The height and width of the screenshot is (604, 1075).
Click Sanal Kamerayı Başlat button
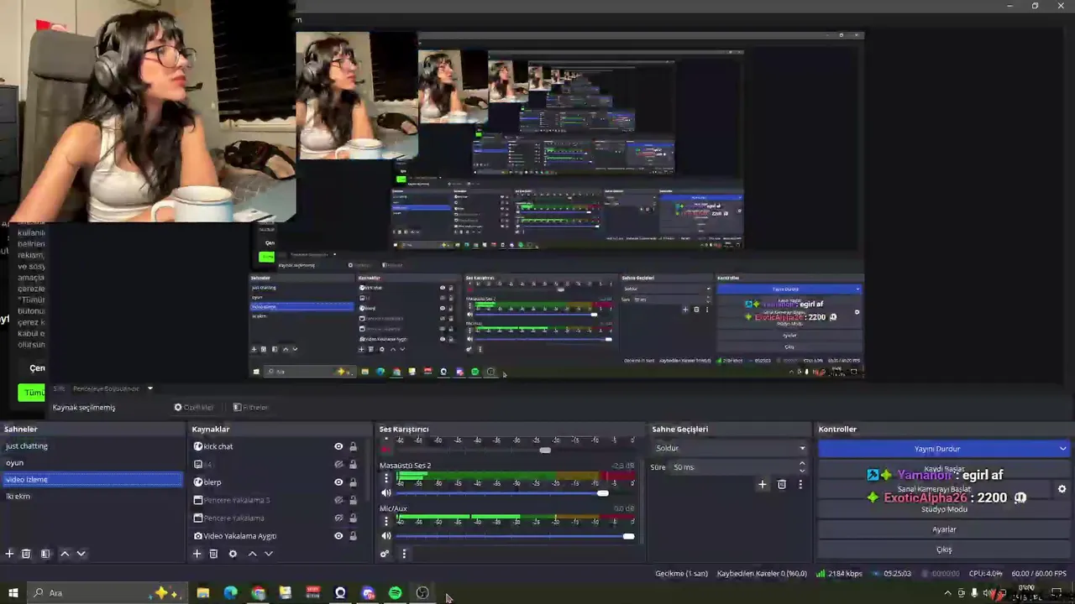pos(934,489)
